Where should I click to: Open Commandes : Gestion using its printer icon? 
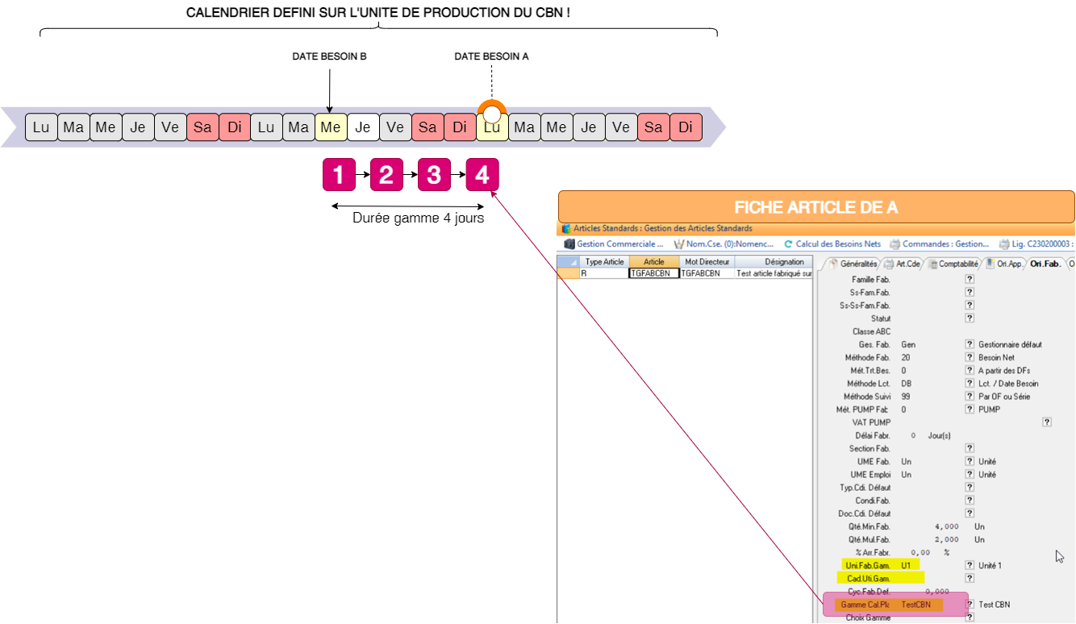(893, 243)
